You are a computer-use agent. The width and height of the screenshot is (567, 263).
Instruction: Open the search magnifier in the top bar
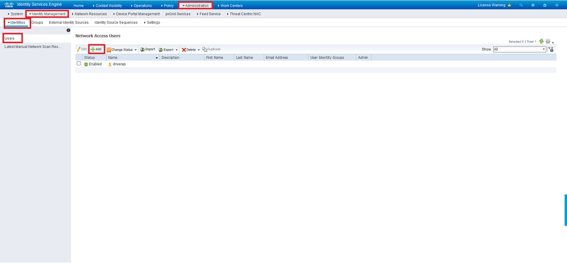[521, 6]
